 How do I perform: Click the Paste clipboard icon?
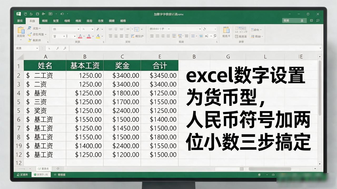21,30
